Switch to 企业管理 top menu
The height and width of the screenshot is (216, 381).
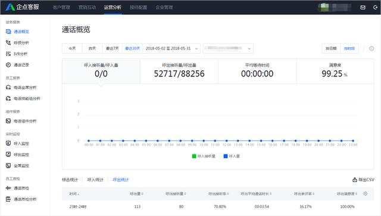(164, 8)
